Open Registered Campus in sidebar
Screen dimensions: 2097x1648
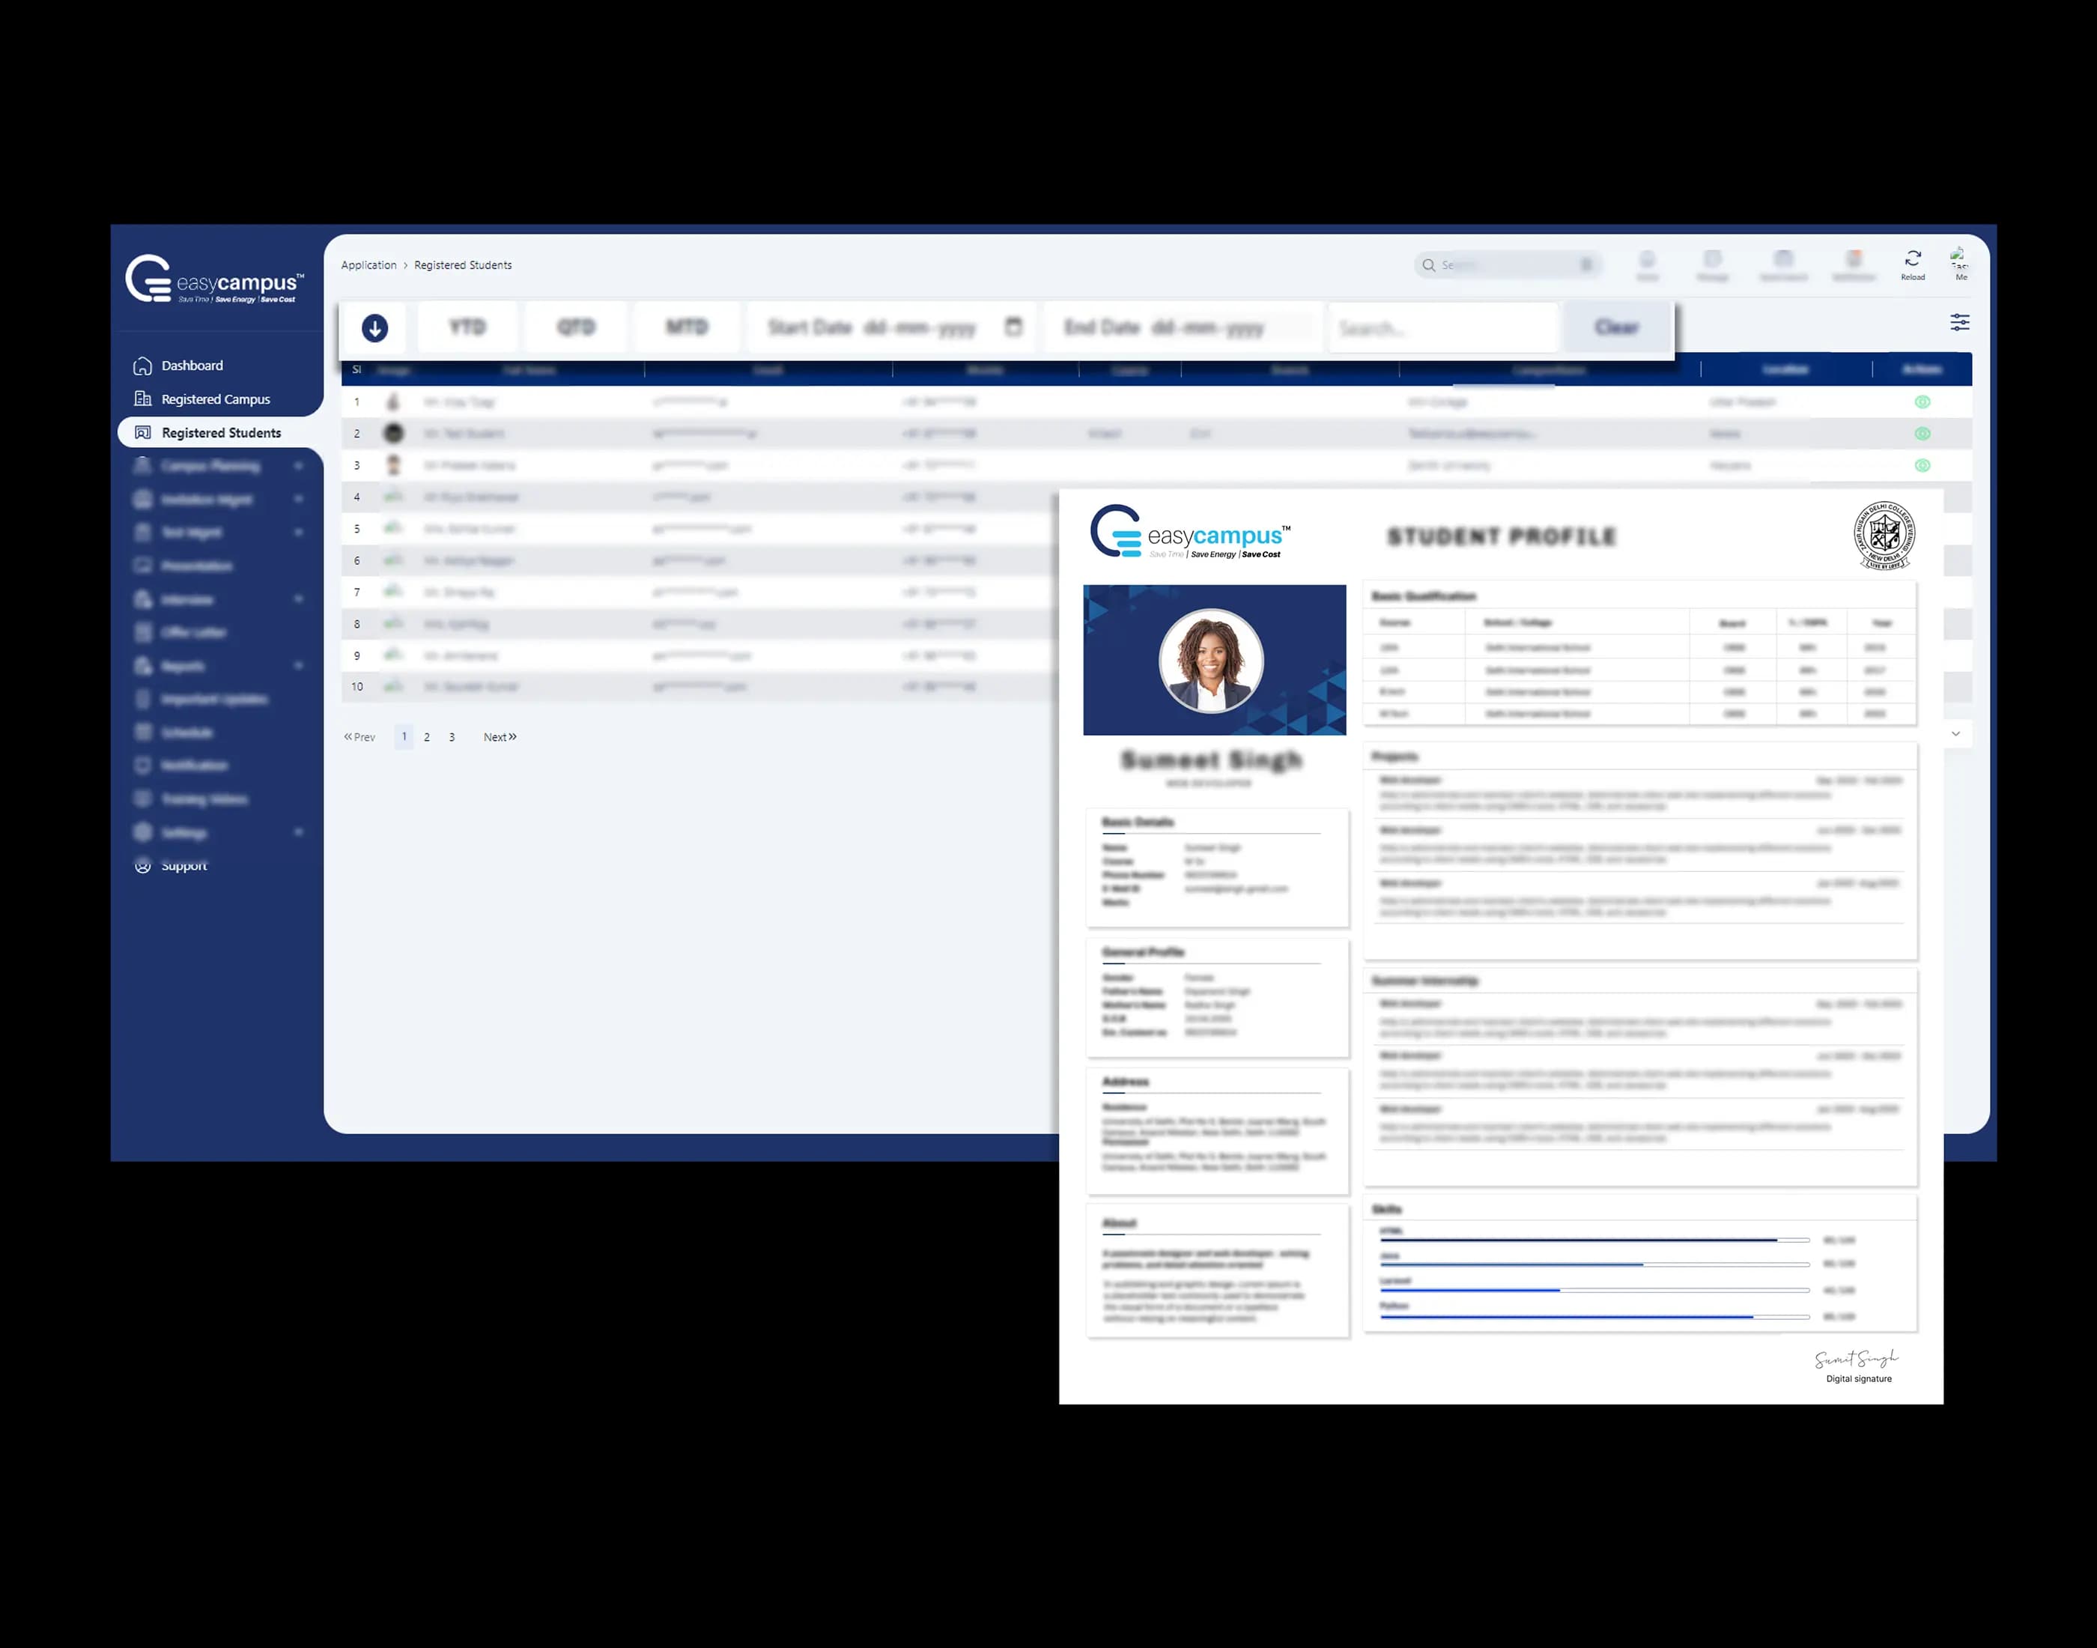[x=215, y=399]
